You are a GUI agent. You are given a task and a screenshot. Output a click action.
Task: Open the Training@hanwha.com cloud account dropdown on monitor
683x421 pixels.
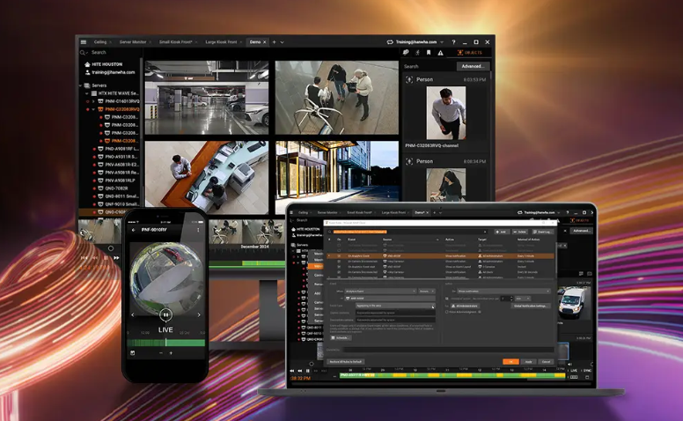coord(415,42)
